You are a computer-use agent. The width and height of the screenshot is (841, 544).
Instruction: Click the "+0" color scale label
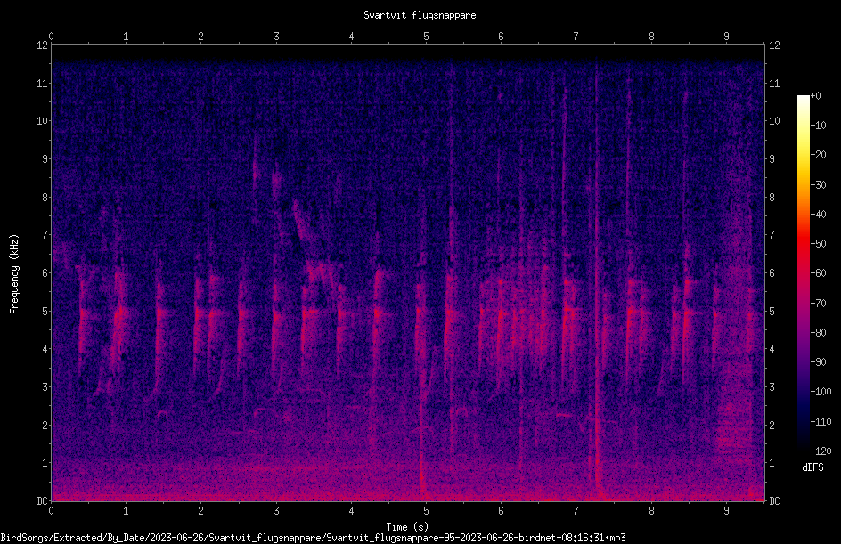tap(816, 96)
